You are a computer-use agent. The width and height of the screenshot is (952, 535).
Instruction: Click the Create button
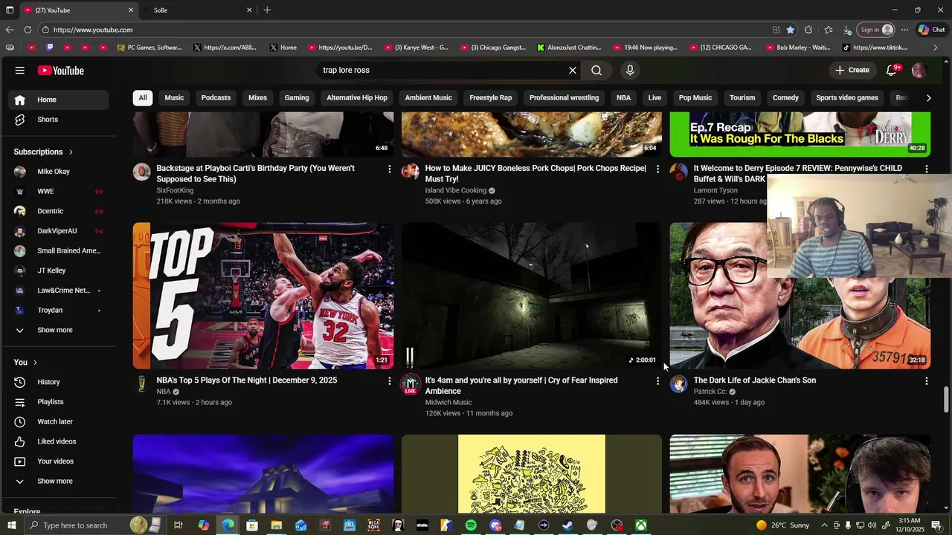coord(852,71)
